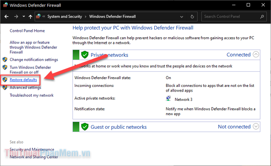Focus the Search Control Panel field
This screenshot has height=166, width=271.
(x=234, y=16)
